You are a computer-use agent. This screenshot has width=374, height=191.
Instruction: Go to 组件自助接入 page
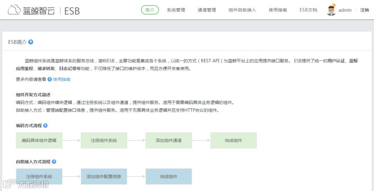coord(242,10)
